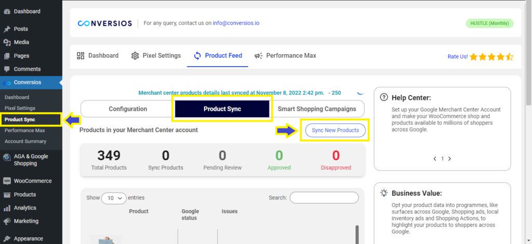The image size is (532, 244).
Task: Click the HUSTLE (Monthly) plan badge
Action: pos(489,23)
